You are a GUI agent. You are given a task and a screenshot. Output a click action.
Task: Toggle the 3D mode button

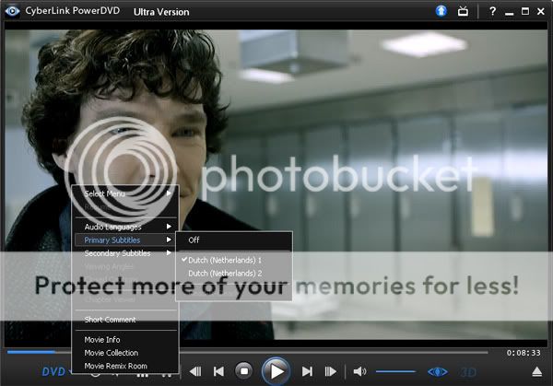468,372
